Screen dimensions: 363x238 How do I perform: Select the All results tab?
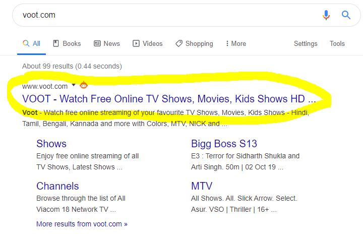(x=31, y=43)
